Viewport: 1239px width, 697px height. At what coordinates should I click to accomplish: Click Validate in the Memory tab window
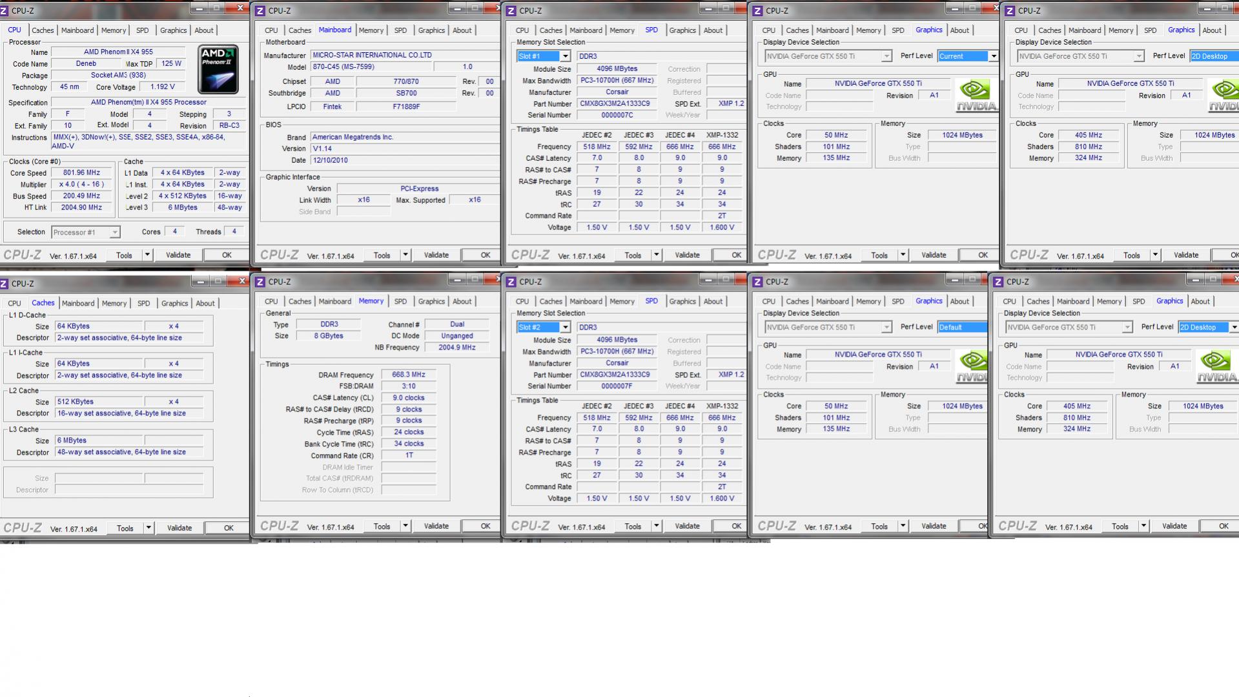(436, 526)
